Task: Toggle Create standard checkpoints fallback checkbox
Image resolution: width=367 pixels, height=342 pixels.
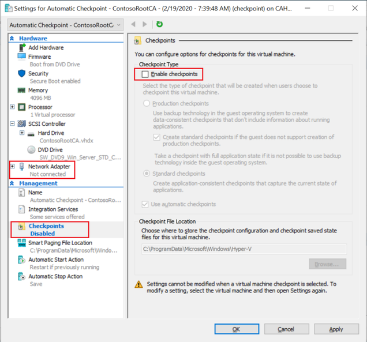Action: point(157,137)
